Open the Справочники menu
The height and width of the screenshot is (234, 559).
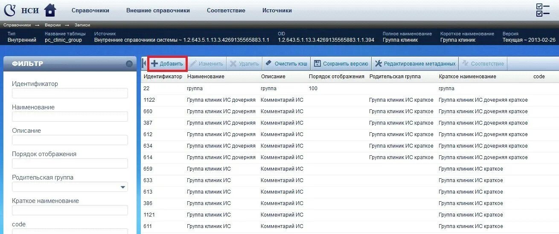[x=90, y=10]
